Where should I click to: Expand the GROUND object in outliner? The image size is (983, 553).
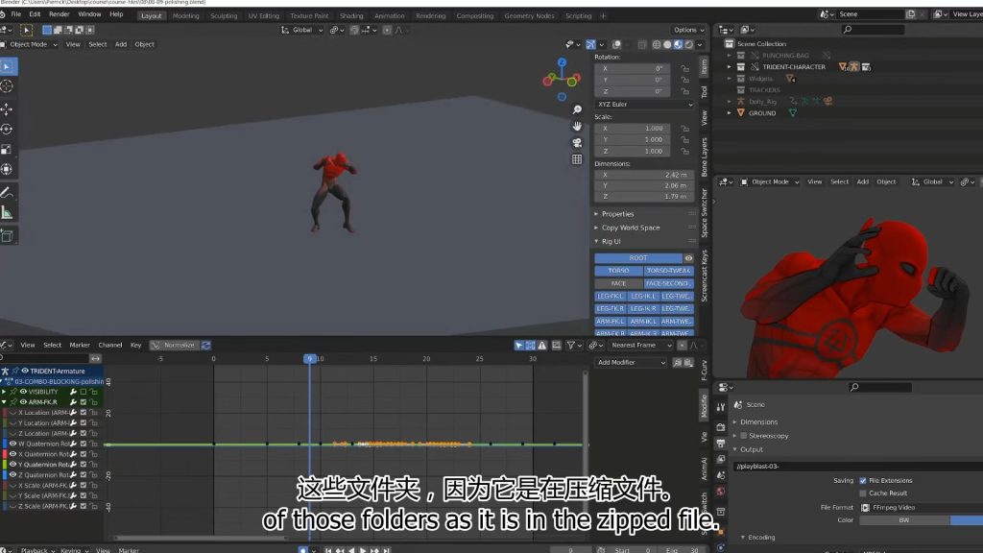[x=730, y=113]
